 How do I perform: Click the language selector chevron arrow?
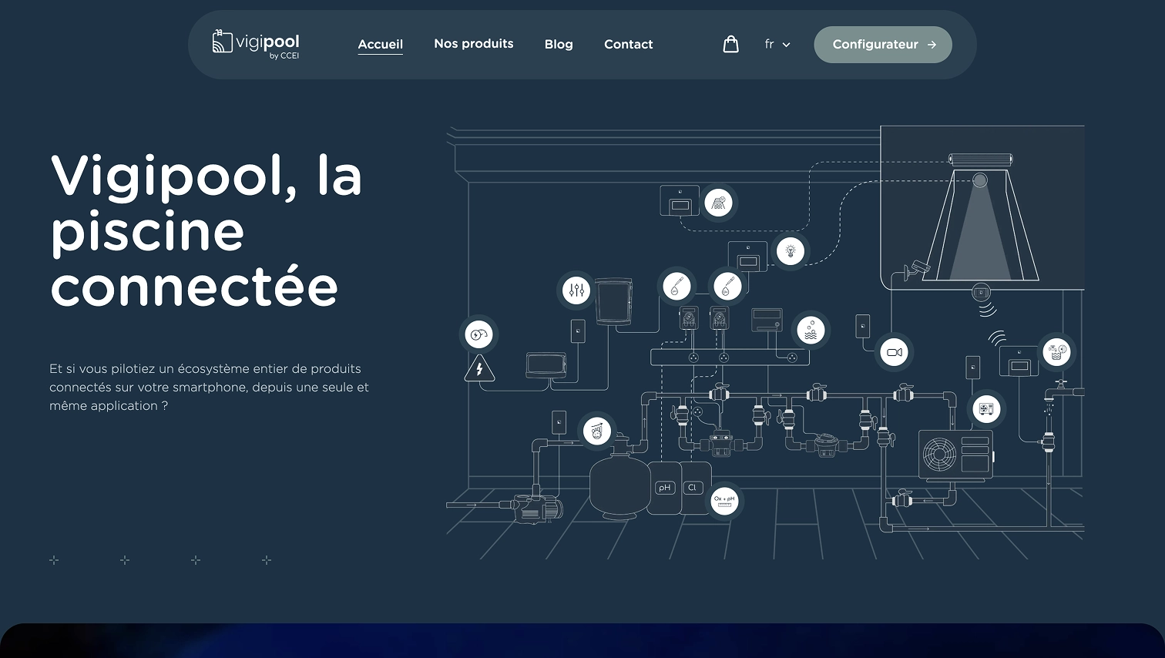point(787,45)
